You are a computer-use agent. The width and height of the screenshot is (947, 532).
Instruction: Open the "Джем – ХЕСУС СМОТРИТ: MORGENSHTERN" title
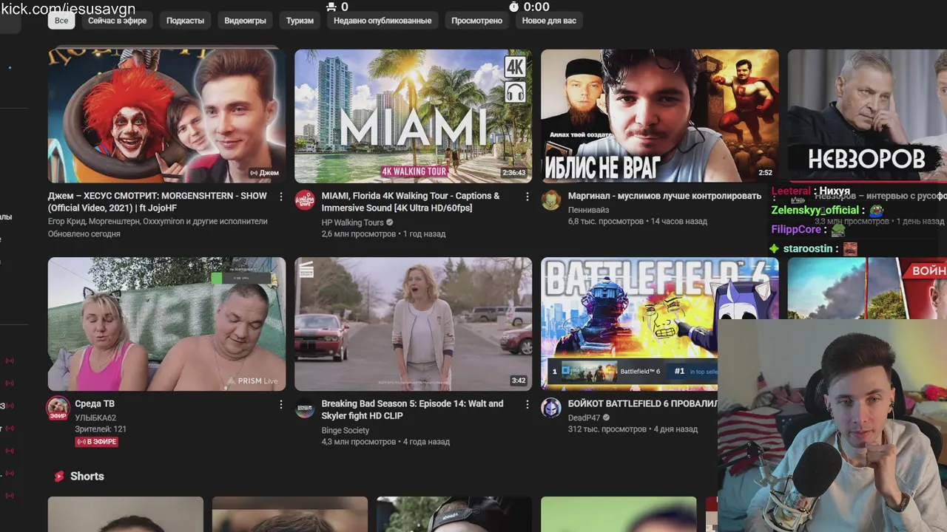pyautogui.click(x=158, y=202)
